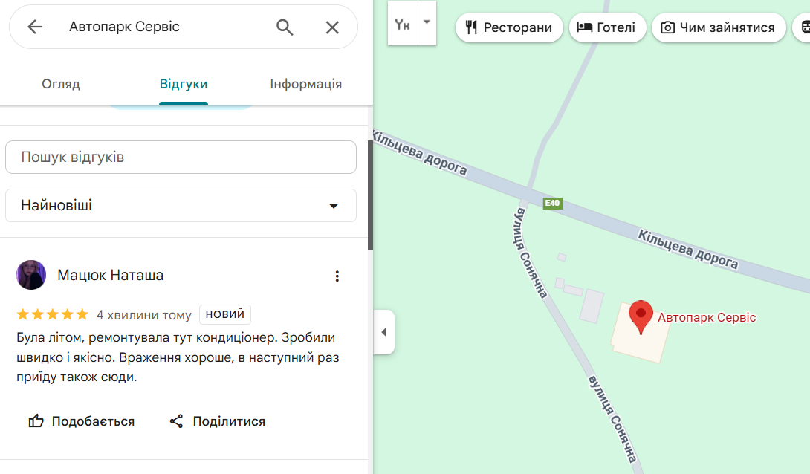Screen dimensions: 810x474
Task: Click the review text about кондиціонер
Action: [178, 357]
